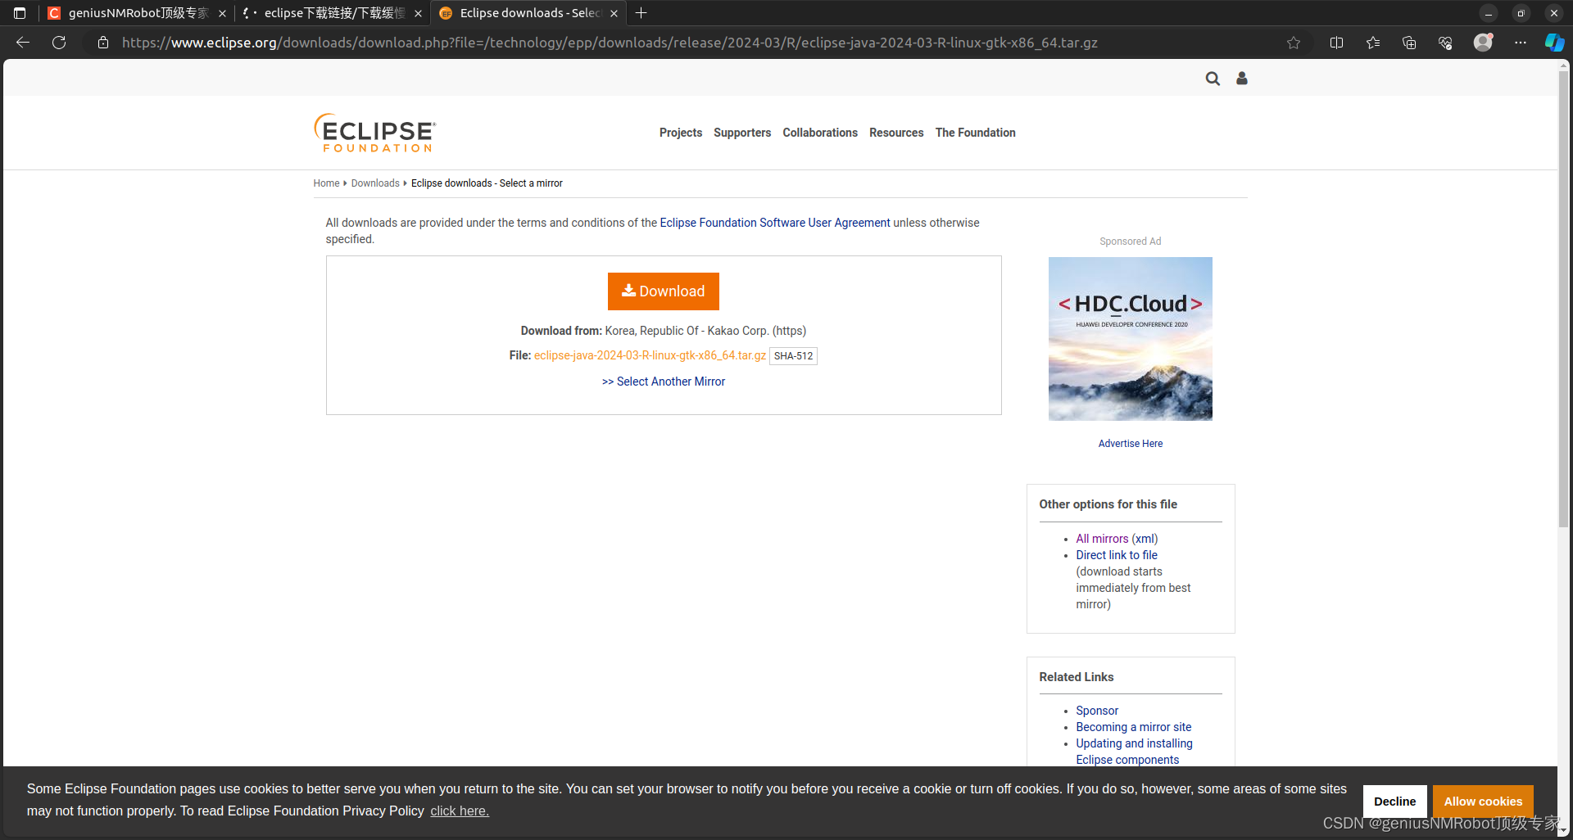Reload the page with the refresh icon
This screenshot has width=1573, height=840.
(x=59, y=43)
